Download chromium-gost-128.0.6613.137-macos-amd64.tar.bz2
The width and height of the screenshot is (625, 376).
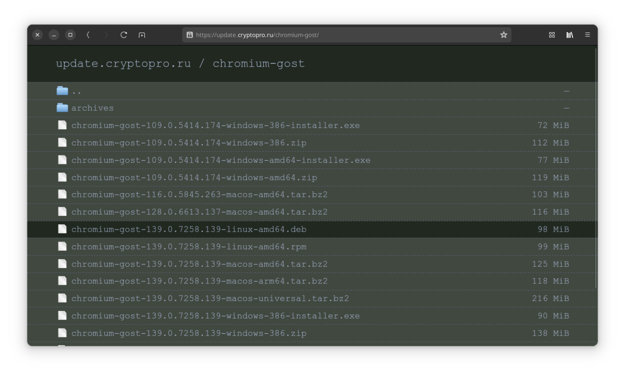pyautogui.click(x=200, y=212)
